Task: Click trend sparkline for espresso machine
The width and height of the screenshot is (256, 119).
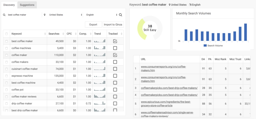Action: tap(100, 75)
